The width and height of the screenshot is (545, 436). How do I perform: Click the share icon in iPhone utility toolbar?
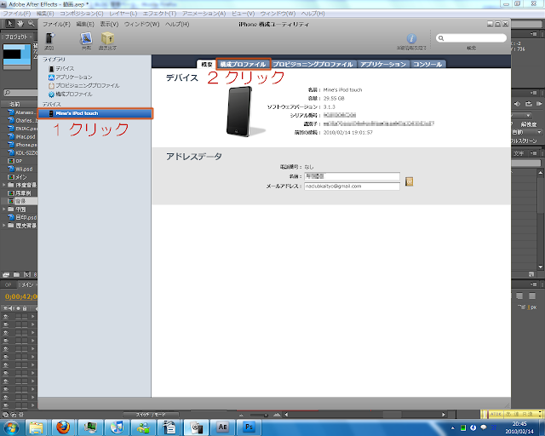(x=86, y=38)
